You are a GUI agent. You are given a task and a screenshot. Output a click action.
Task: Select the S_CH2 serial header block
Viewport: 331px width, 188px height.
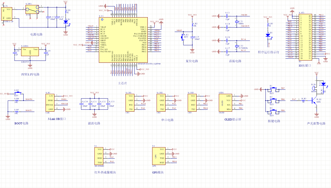(x=161, y=103)
